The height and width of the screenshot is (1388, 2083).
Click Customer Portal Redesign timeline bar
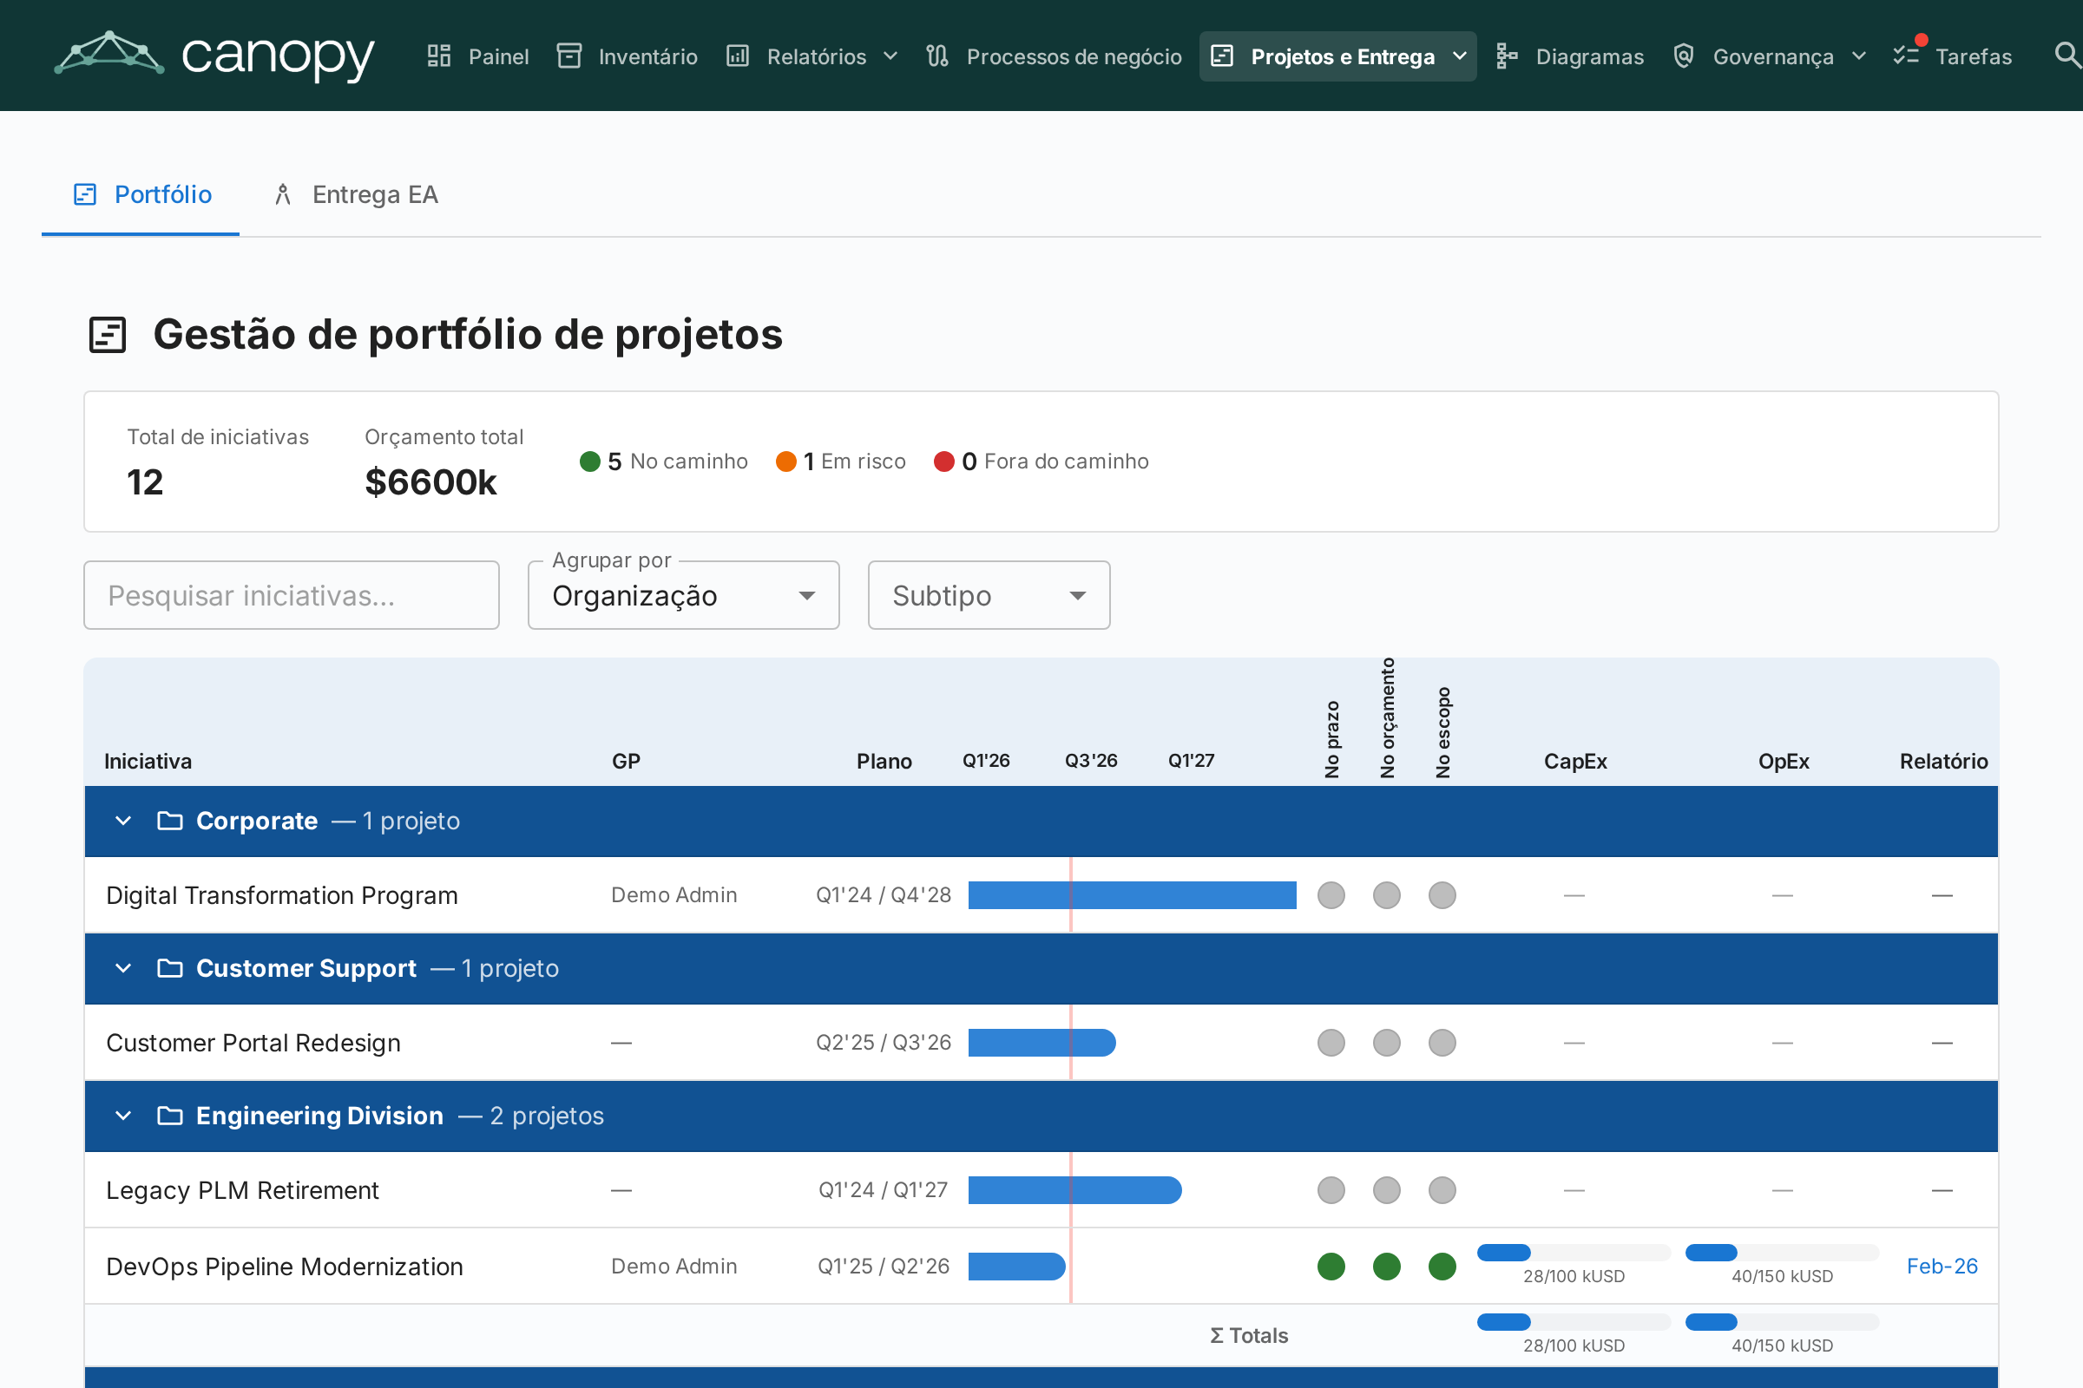click(1041, 1042)
